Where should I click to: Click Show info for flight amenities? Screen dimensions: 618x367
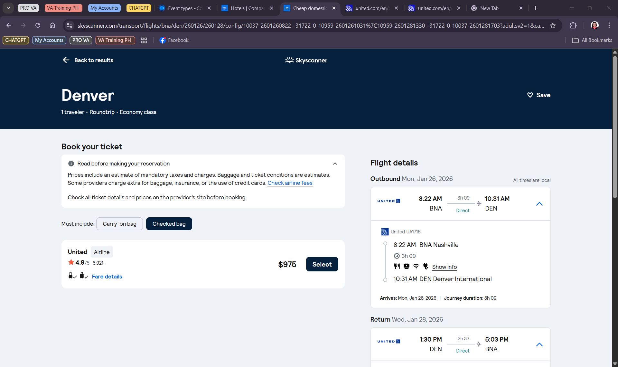pos(444,267)
